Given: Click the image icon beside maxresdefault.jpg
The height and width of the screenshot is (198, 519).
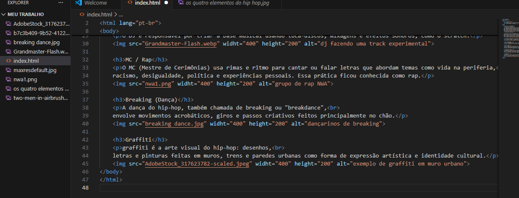Looking at the screenshot, I should [8, 70].
